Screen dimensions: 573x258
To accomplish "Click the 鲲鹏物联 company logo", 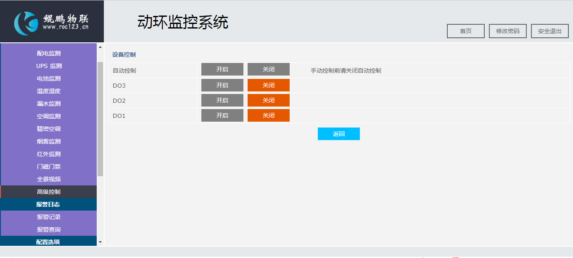I will [x=50, y=20].
